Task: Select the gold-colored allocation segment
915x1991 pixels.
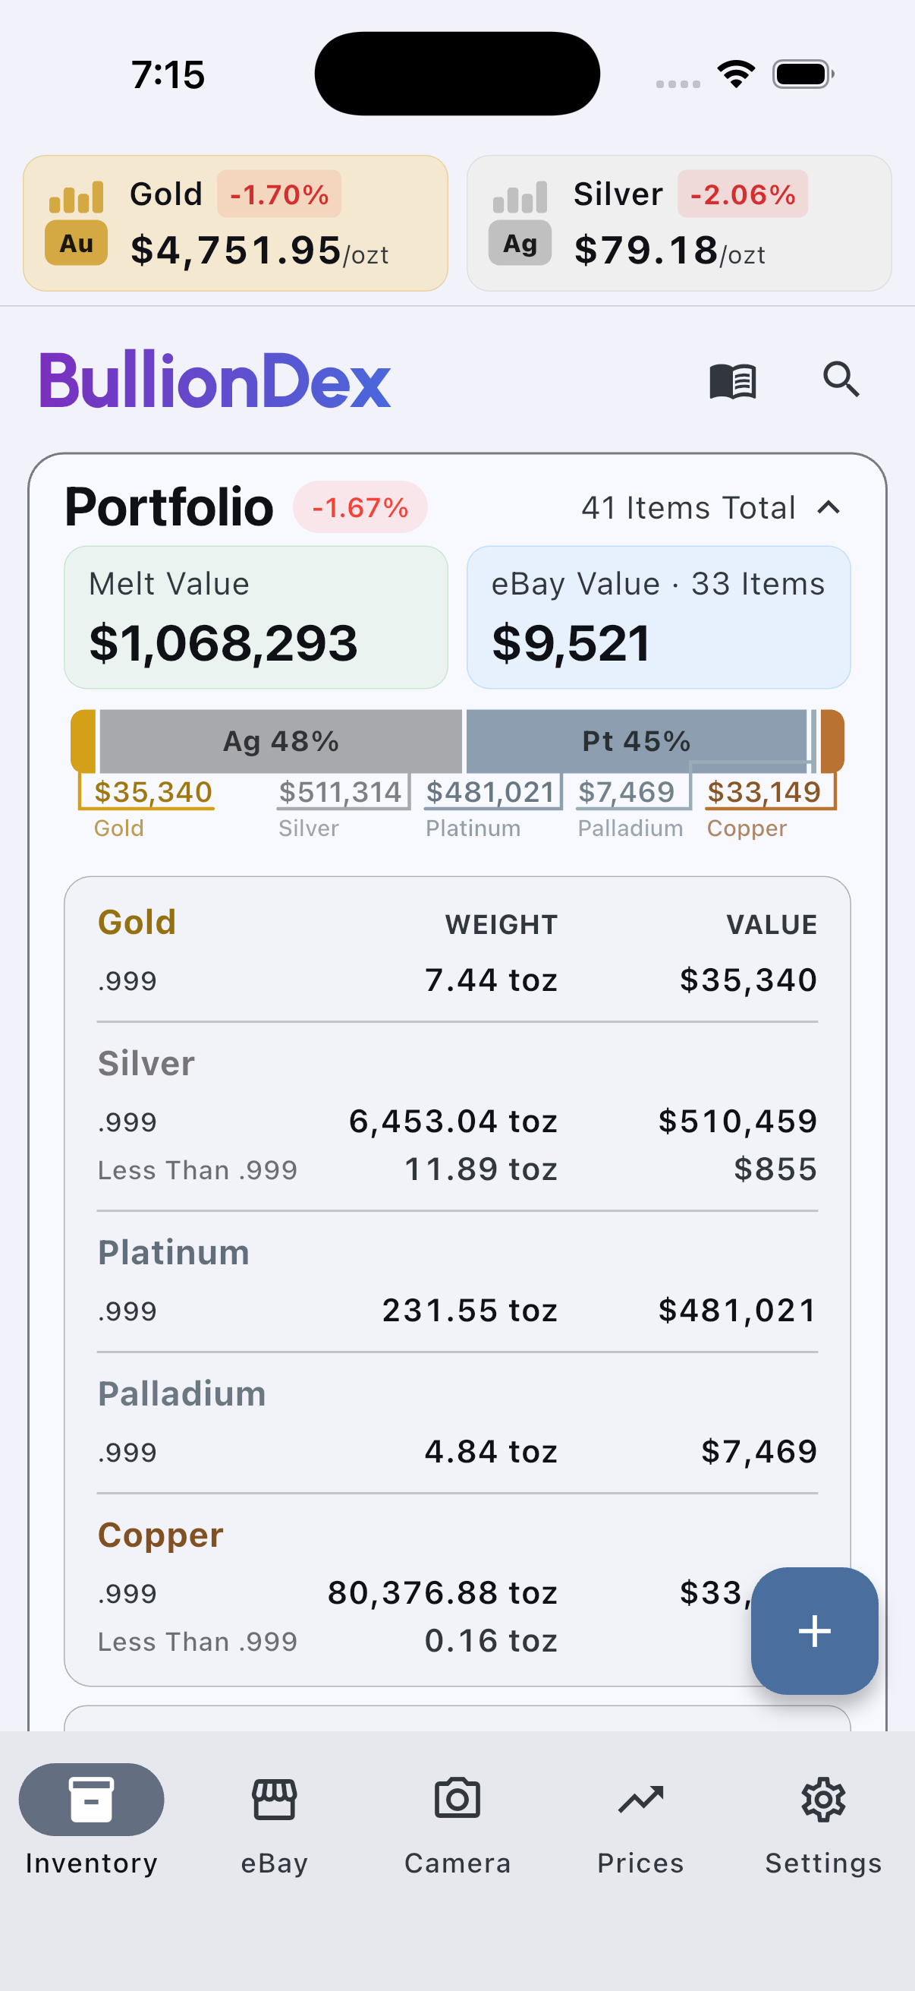Action: [x=83, y=741]
